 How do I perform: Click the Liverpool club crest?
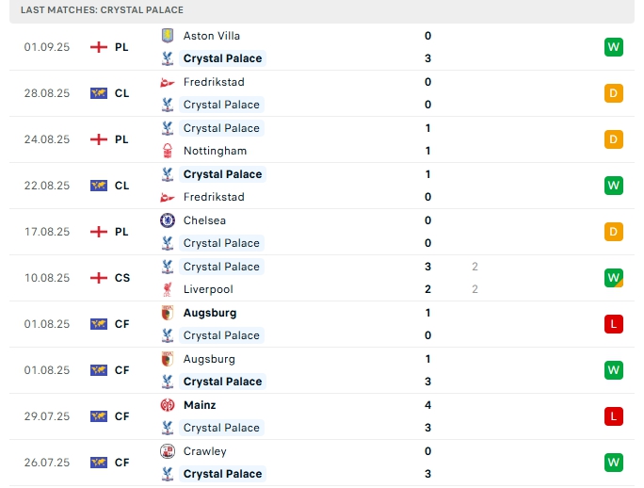point(168,289)
